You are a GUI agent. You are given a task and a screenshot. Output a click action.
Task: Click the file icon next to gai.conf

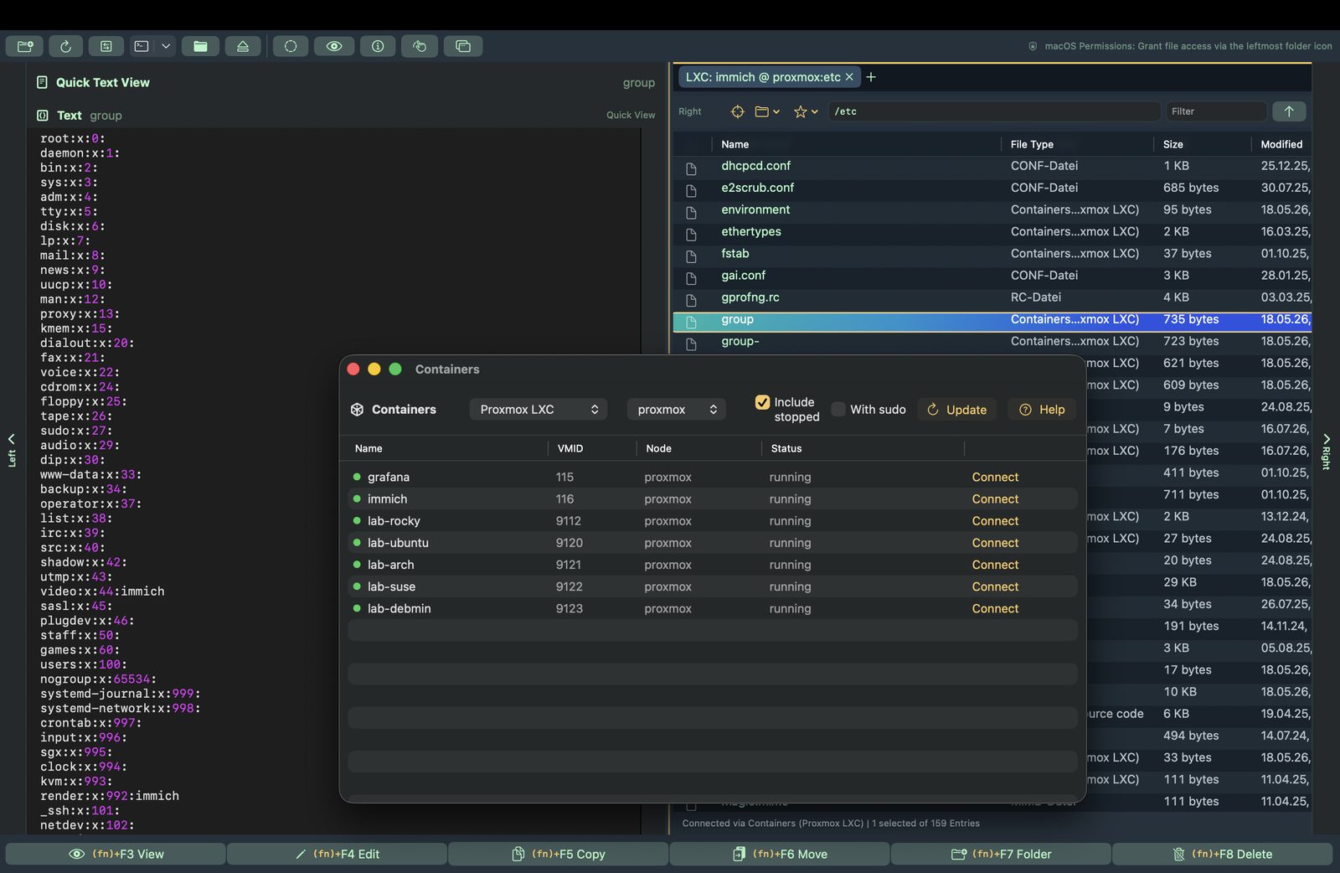coord(691,277)
